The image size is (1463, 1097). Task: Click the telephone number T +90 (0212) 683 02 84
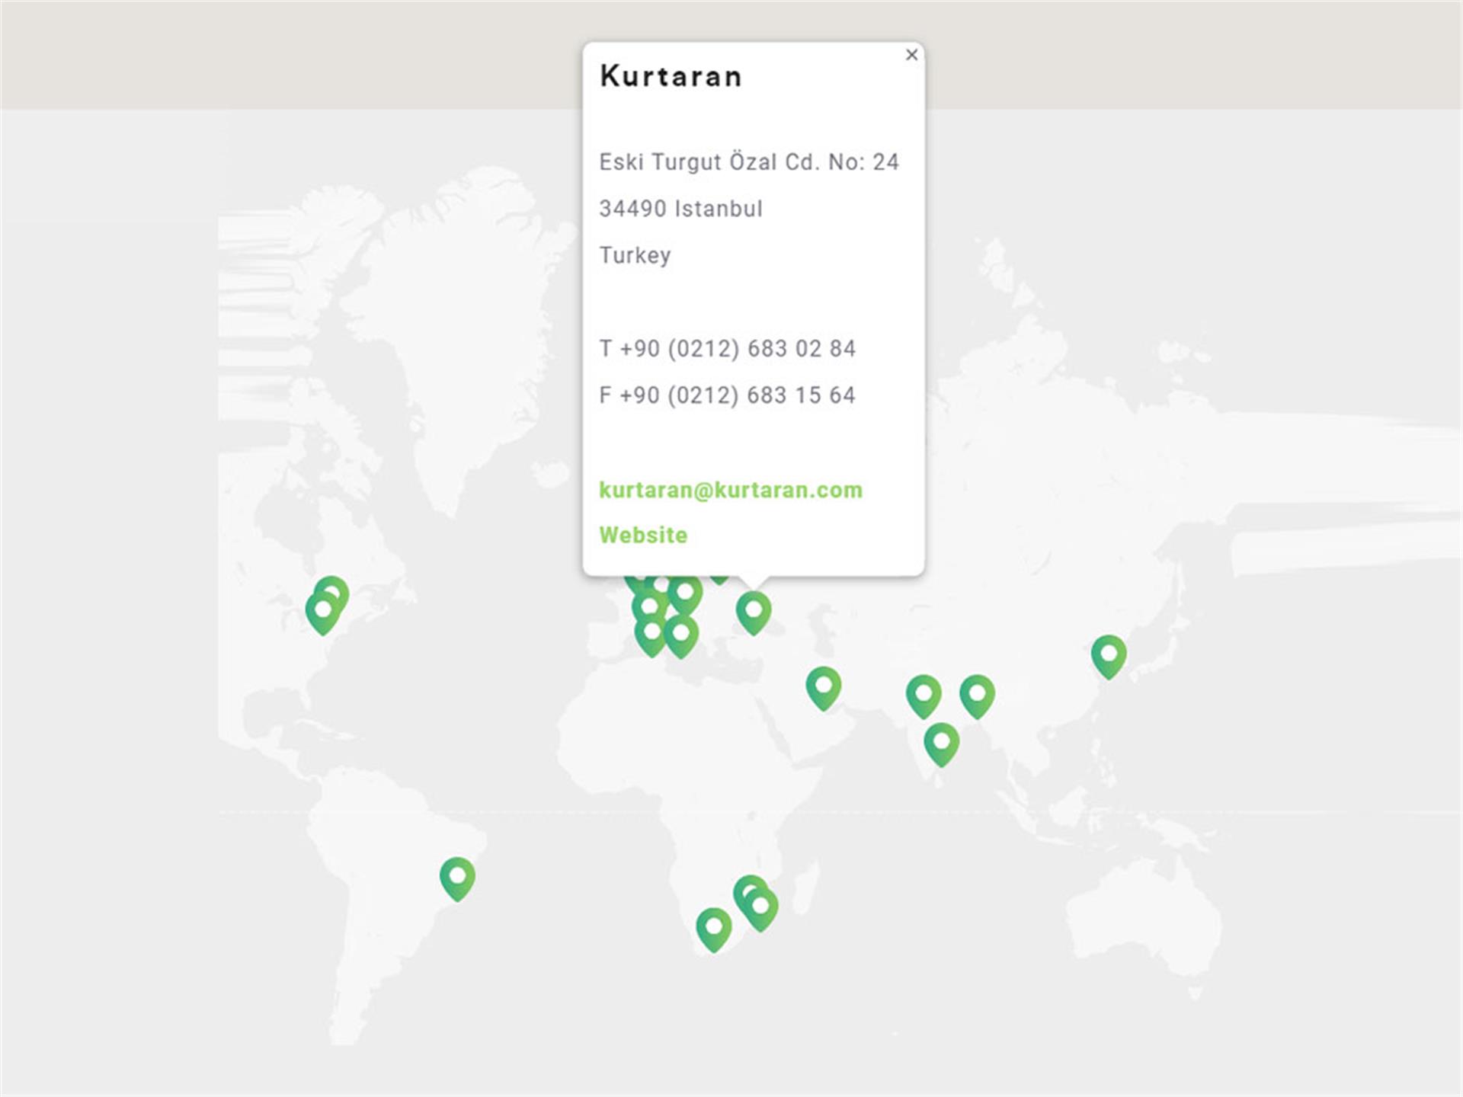(x=728, y=348)
